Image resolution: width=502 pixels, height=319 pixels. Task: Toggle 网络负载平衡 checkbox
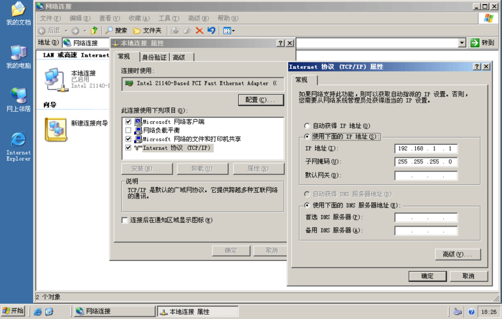click(128, 130)
